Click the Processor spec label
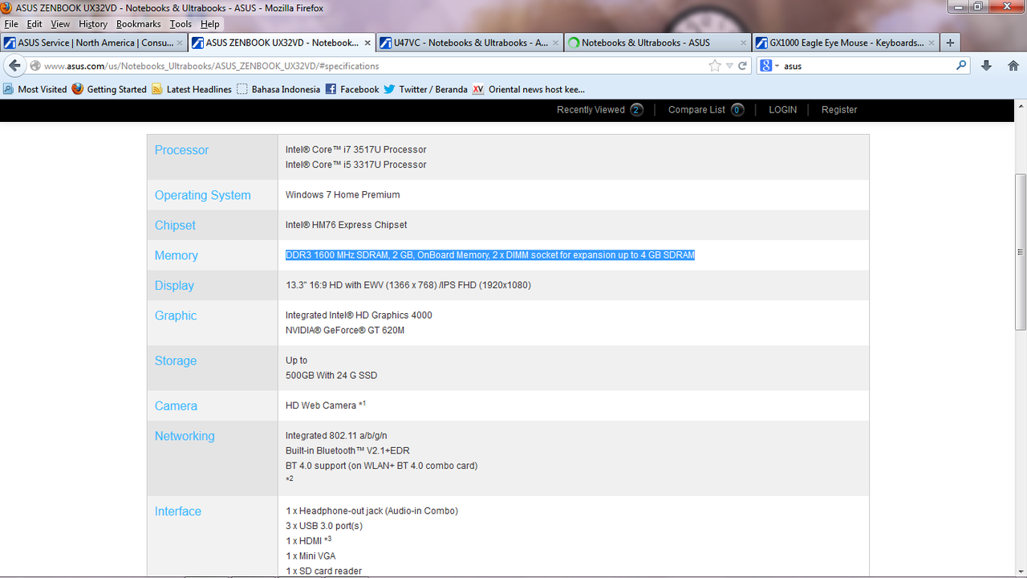 tap(181, 150)
